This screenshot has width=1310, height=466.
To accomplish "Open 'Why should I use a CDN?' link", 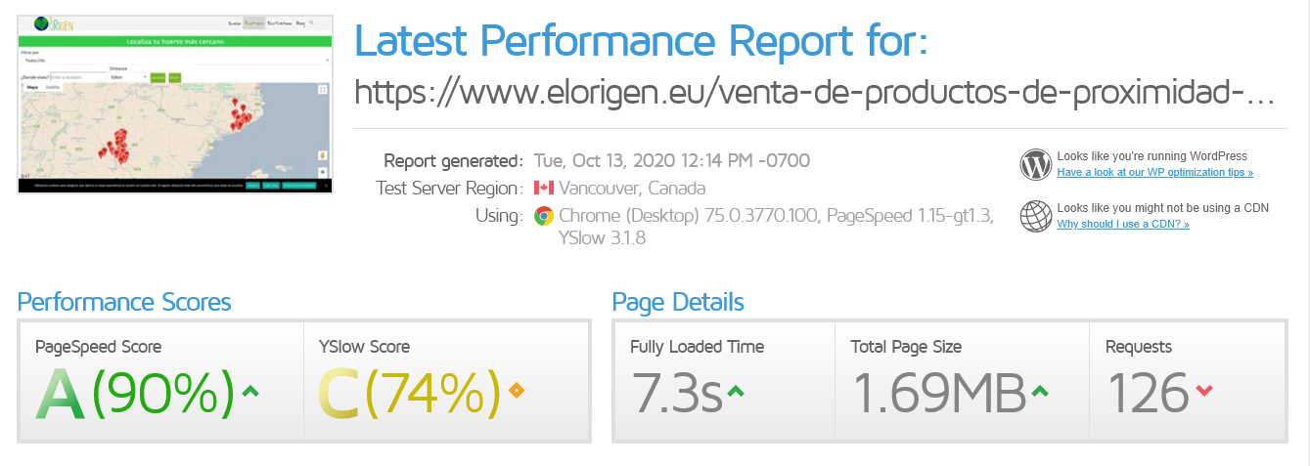I will pos(1123,224).
